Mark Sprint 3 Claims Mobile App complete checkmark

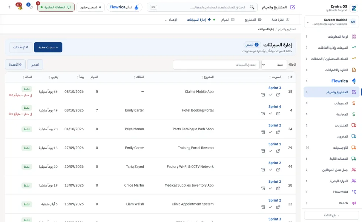[271, 95]
